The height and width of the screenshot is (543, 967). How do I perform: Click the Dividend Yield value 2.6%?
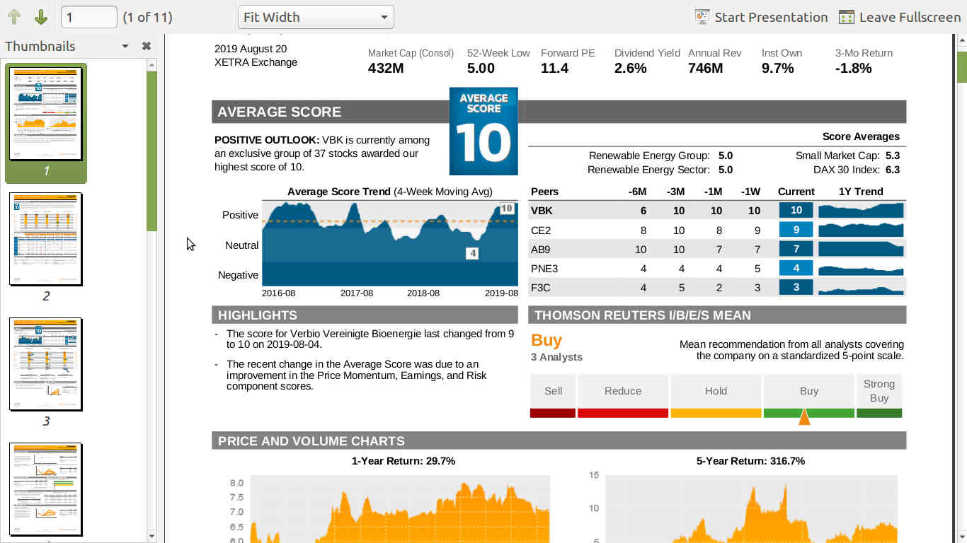[x=630, y=69]
